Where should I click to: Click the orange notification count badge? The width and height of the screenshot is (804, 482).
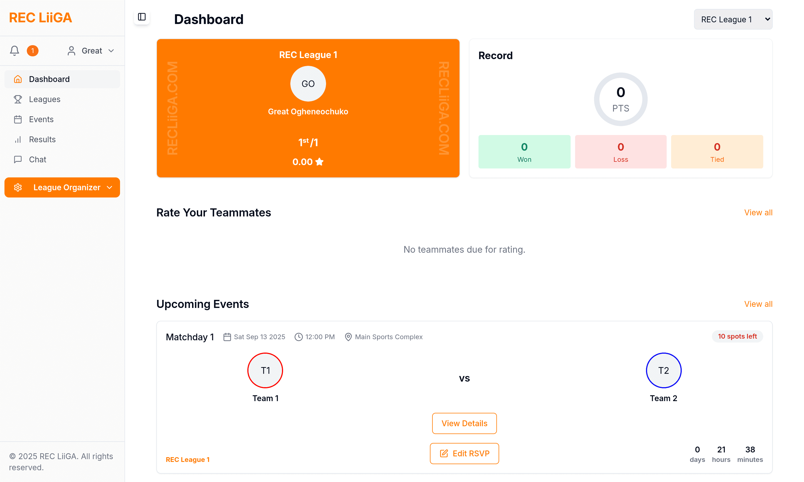(32, 51)
